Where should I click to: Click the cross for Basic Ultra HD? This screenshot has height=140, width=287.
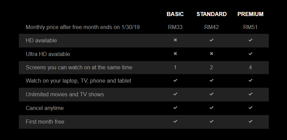point(175,54)
